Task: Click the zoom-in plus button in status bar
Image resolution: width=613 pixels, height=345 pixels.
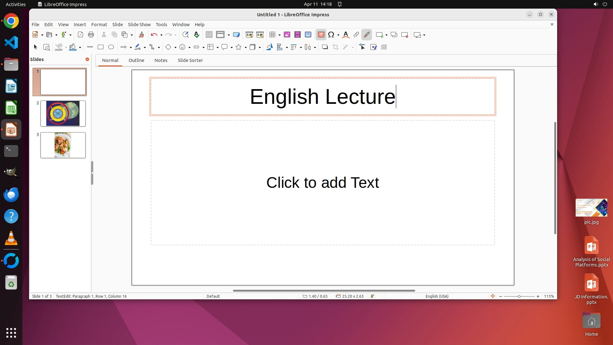Action: [538, 296]
